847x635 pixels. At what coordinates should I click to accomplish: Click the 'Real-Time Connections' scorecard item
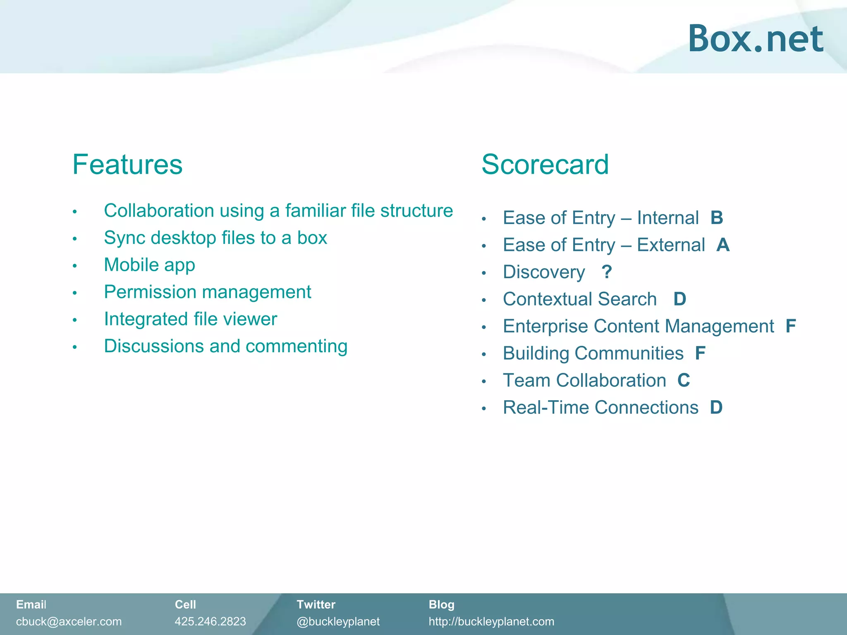(601, 408)
